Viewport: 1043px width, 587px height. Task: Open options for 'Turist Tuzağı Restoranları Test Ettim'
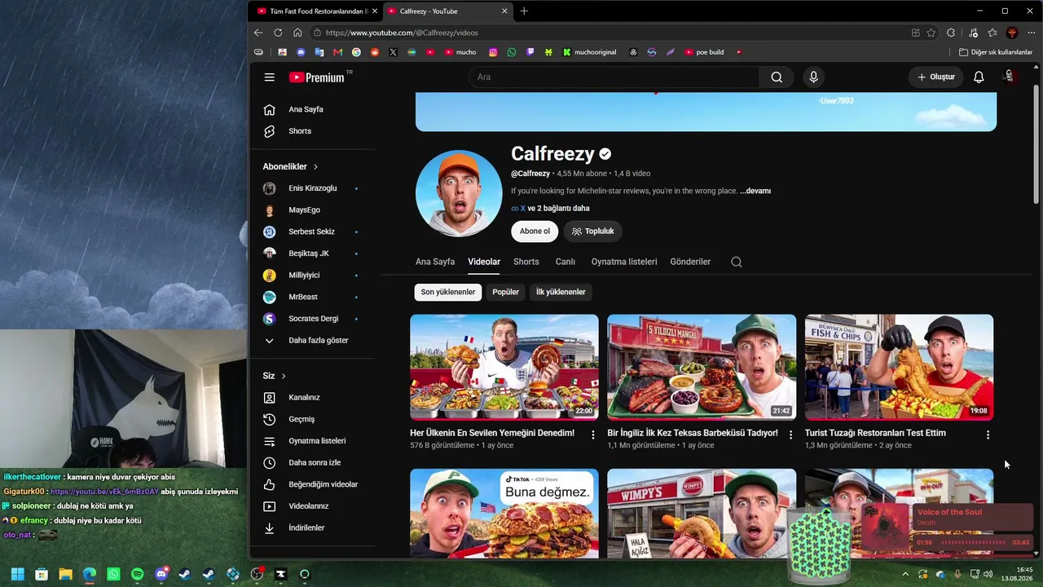[x=988, y=435]
